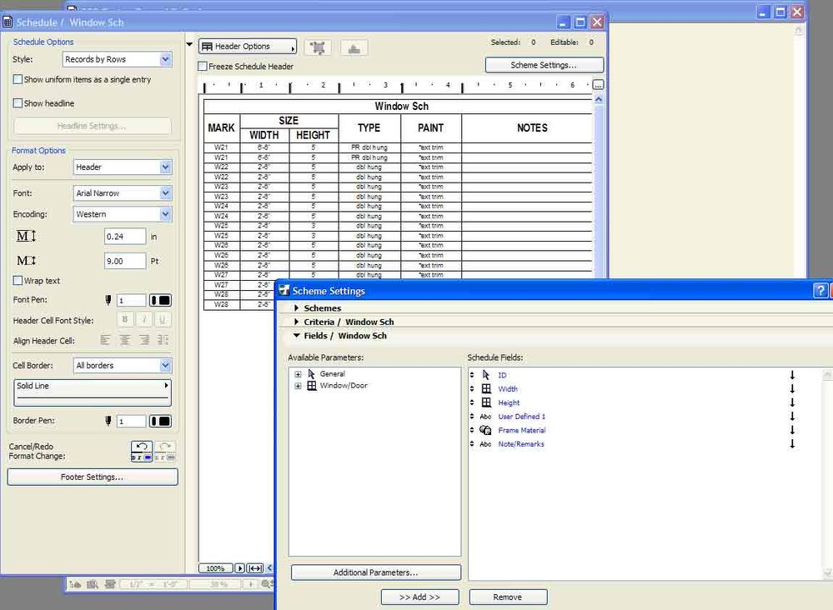Click the sum toolbar icon near Header Options

click(354, 47)
